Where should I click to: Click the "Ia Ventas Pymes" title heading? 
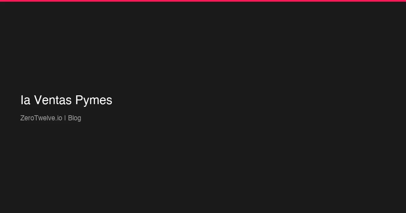tap(66, 100)
